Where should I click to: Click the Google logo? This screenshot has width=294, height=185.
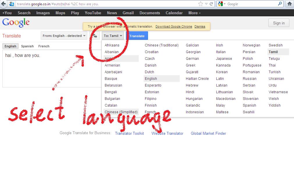point(16,22)
